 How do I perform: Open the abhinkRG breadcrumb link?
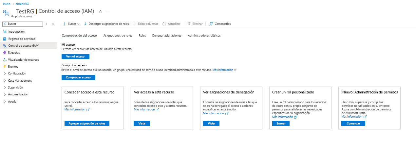(x=22, y=4)
